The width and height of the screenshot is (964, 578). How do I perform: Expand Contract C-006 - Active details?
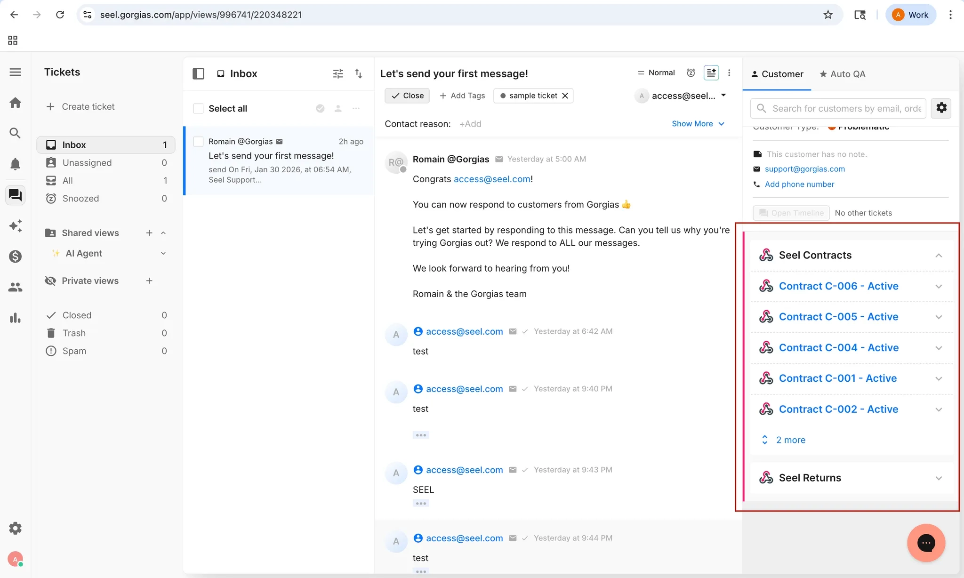pyautogui.click(x=938, y=286)
